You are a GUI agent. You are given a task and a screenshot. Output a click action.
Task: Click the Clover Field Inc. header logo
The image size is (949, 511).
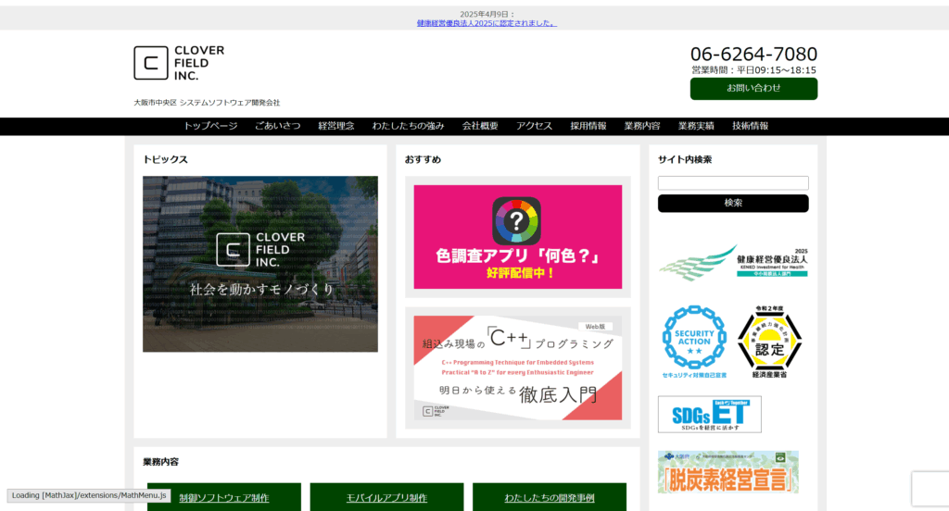click(x=179, y=63)
